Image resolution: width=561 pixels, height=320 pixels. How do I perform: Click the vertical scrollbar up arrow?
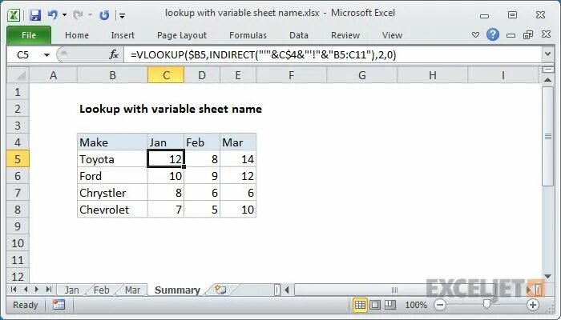(x=547, y=80)
